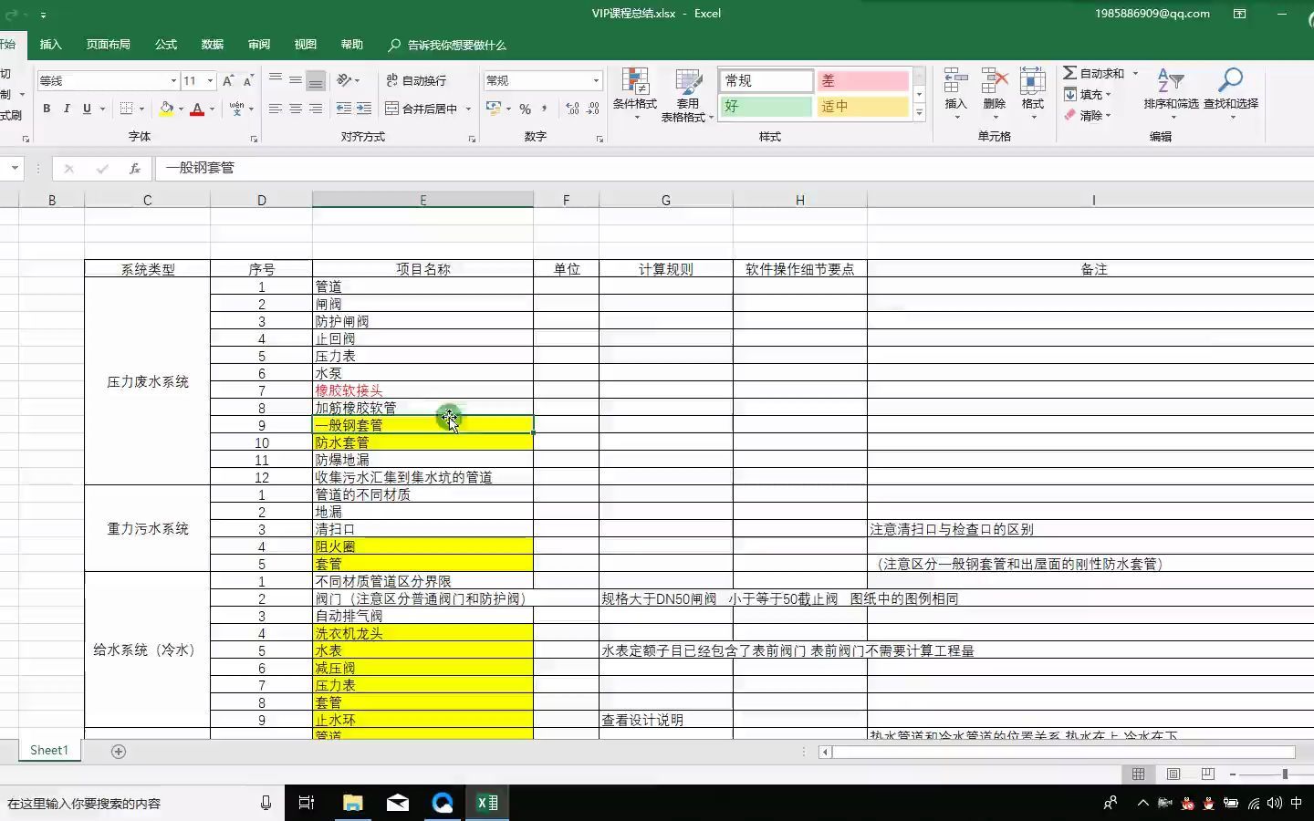This screenshot has height=821, width=1314.
Task: Switch to Page Break Preview in status bar
Action: point(1208,774)
